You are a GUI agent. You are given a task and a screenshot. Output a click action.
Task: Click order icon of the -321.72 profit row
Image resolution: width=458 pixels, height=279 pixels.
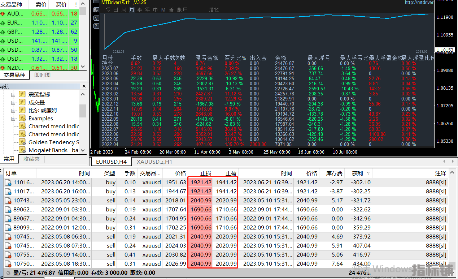tap(8, 201)
